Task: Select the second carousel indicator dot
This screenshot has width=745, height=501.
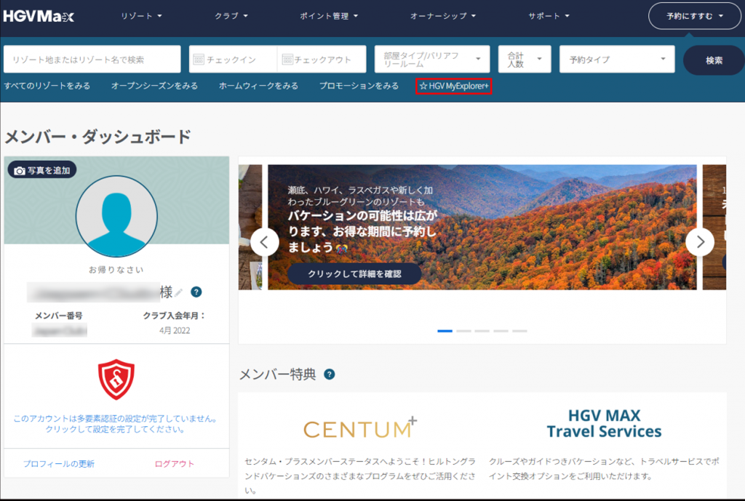Action: (463, 331)
